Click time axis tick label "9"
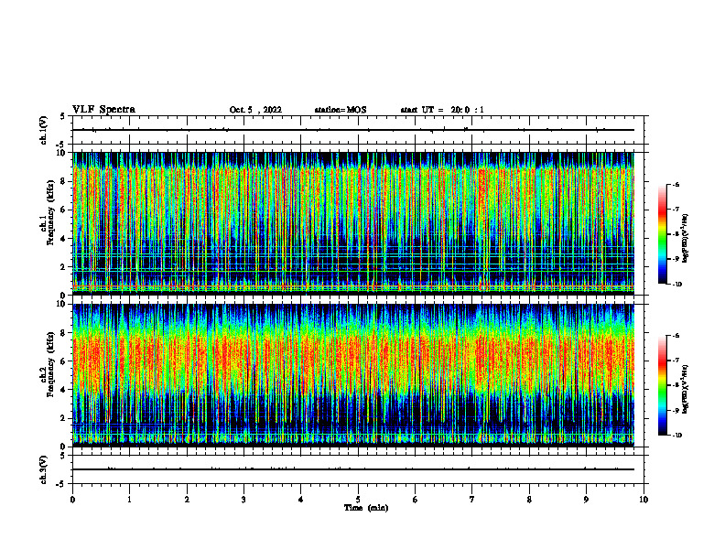 (x=586, y=500)
